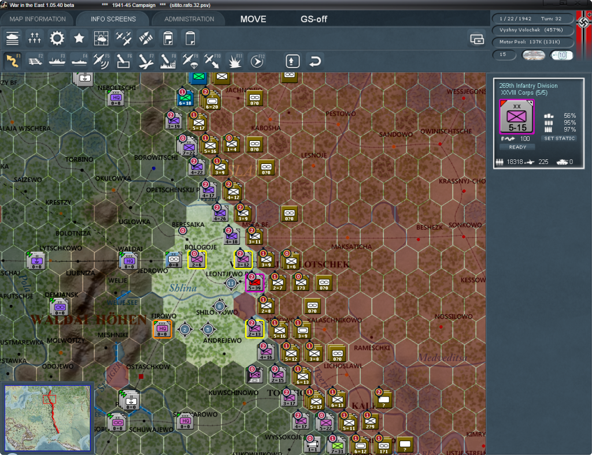Click the 5-15 unit counter in the panel
This screenshot has height=455, width=592.
[517, 117]
